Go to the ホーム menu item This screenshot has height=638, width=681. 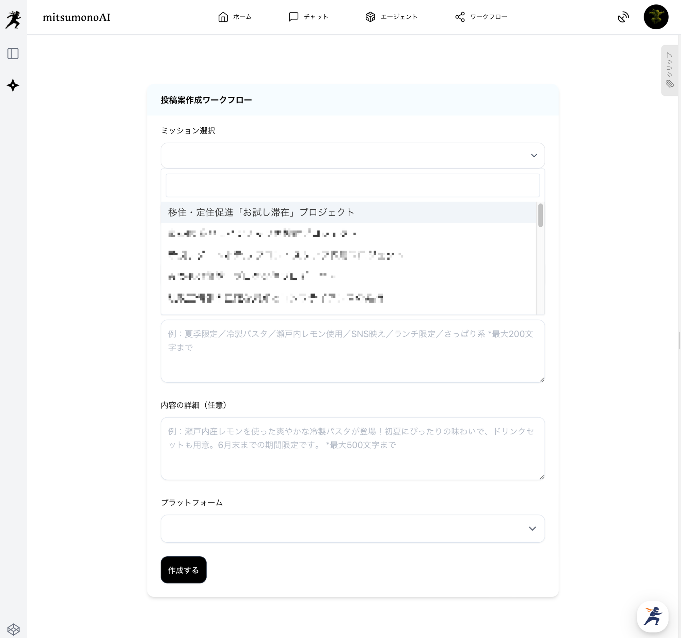(235, 17)
